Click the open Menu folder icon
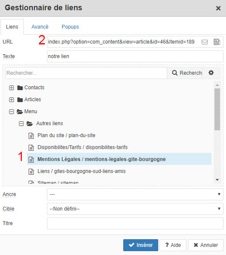The width and height of the screenshot is (226, 255). 20,111
